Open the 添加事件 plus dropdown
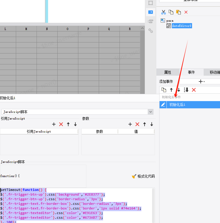 point(202,81)
